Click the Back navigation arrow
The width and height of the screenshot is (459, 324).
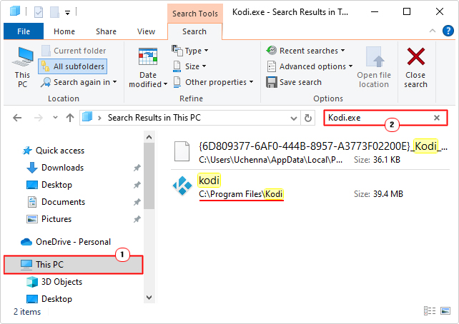[x=17, y=118]
